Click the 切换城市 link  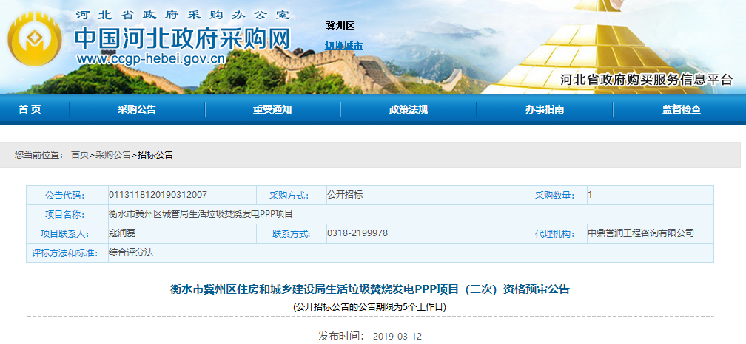pyautogui.click(x=344, y=46)
